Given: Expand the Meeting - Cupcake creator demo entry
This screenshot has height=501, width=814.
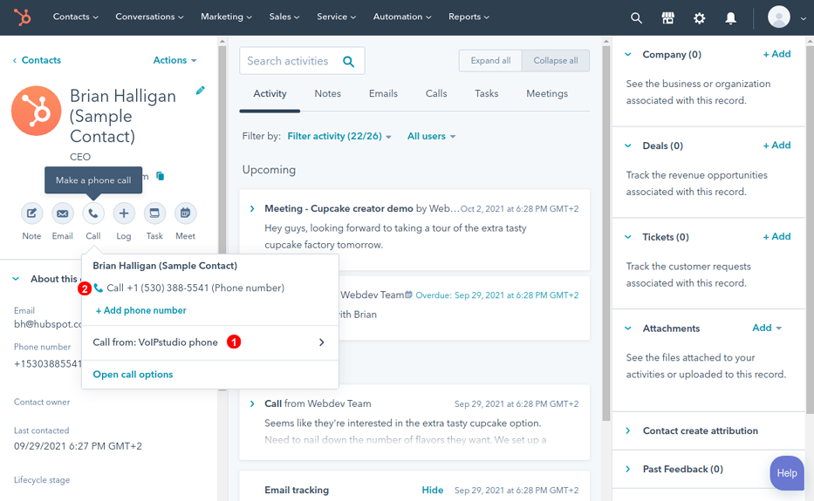Looking at the screenshot, I should (252, 209).
